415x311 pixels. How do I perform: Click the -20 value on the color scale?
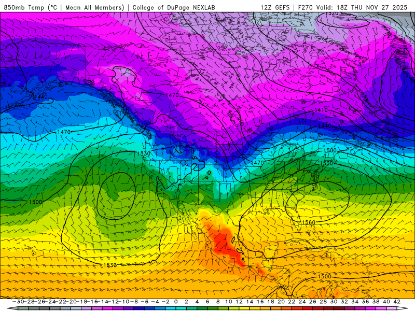[x=72, y=302]
